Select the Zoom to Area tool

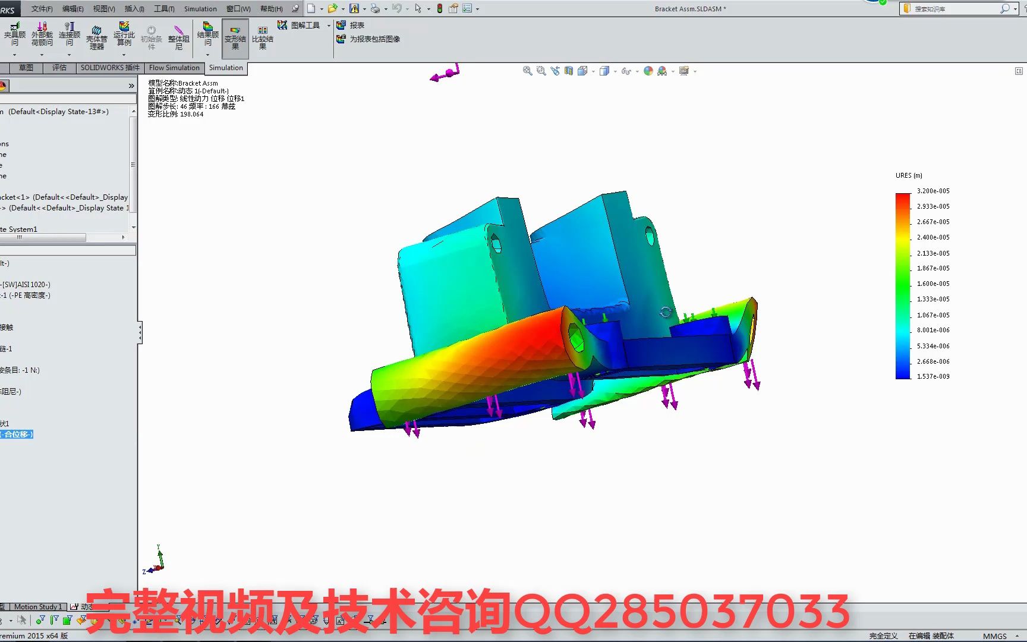(542, 71)
